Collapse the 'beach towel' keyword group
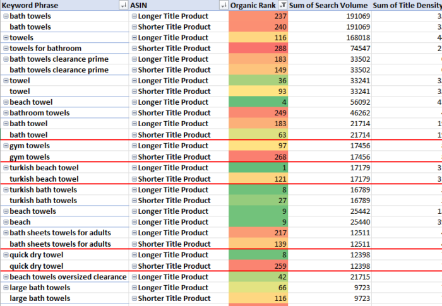442x306 pixels. (6, 102)
